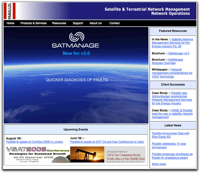Read the HNSE & Parallel case study

coord(172,114)
